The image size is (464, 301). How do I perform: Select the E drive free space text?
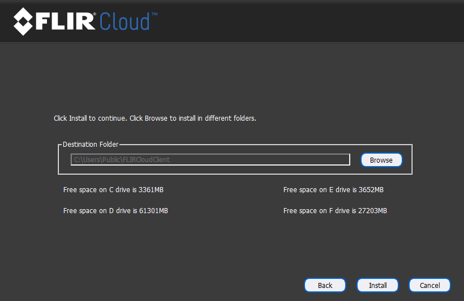333,190
